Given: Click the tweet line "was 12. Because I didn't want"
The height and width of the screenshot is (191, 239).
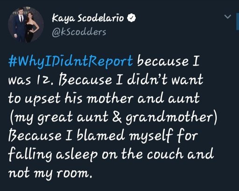Looking at the screenshot, I should point(106,80).
